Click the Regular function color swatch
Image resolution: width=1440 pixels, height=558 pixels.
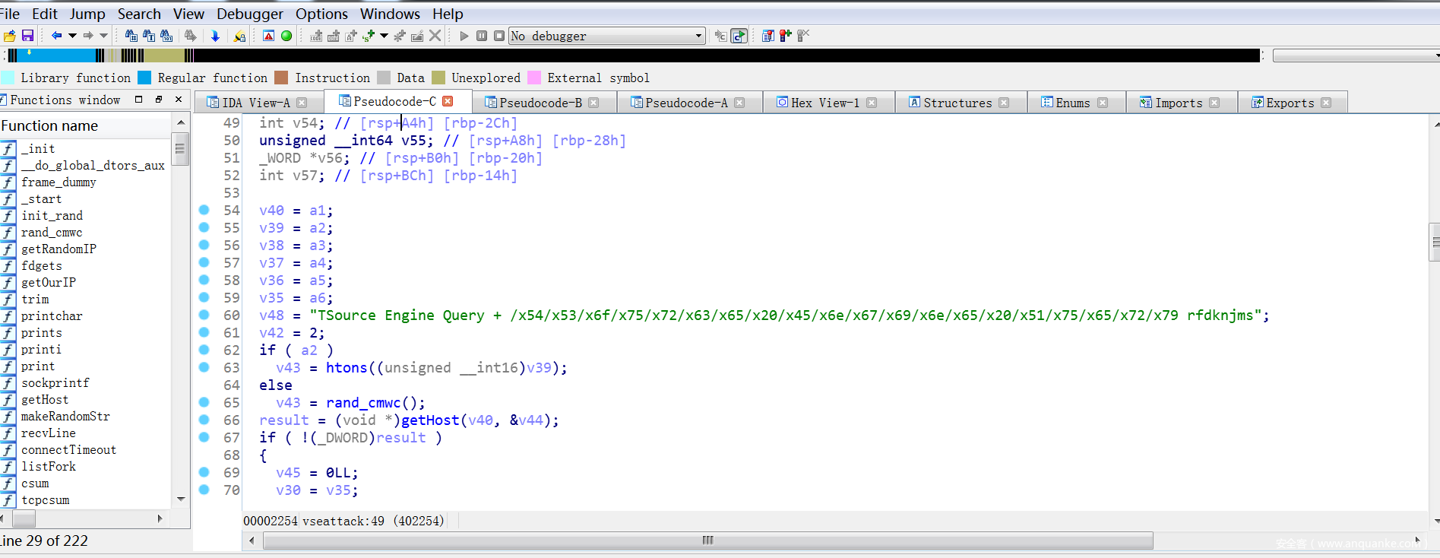pos(144,78)
